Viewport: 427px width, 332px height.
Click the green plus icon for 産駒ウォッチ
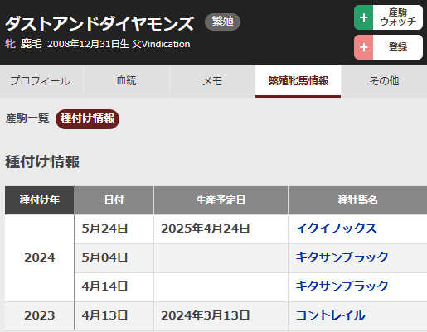[x=364, y=17]
